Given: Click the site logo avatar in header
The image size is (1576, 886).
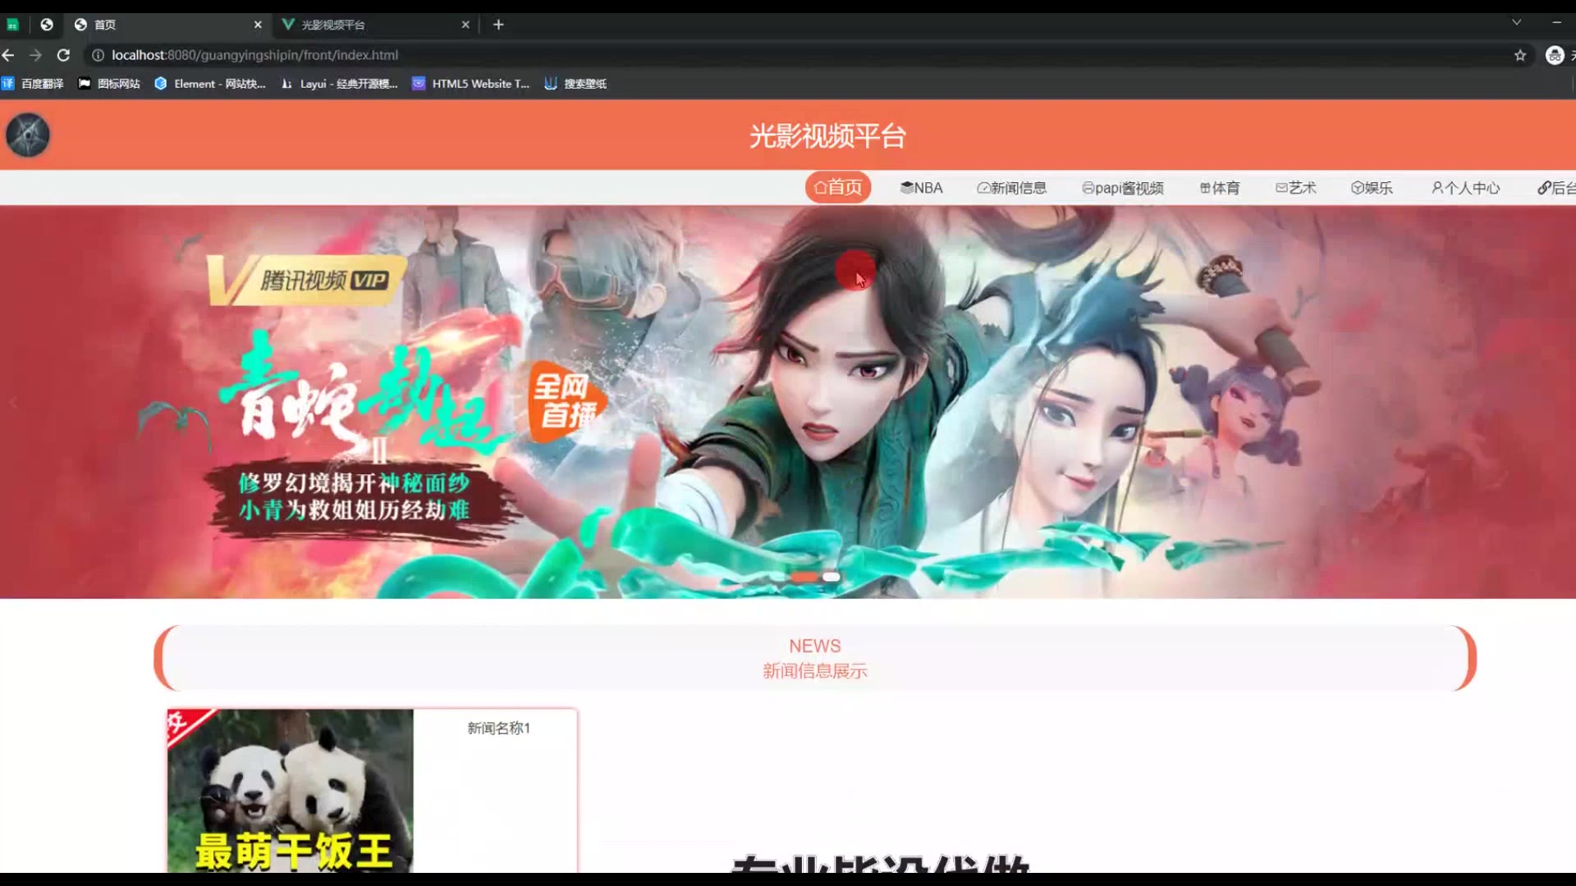Looking at the screenshot, I should 28,135.
